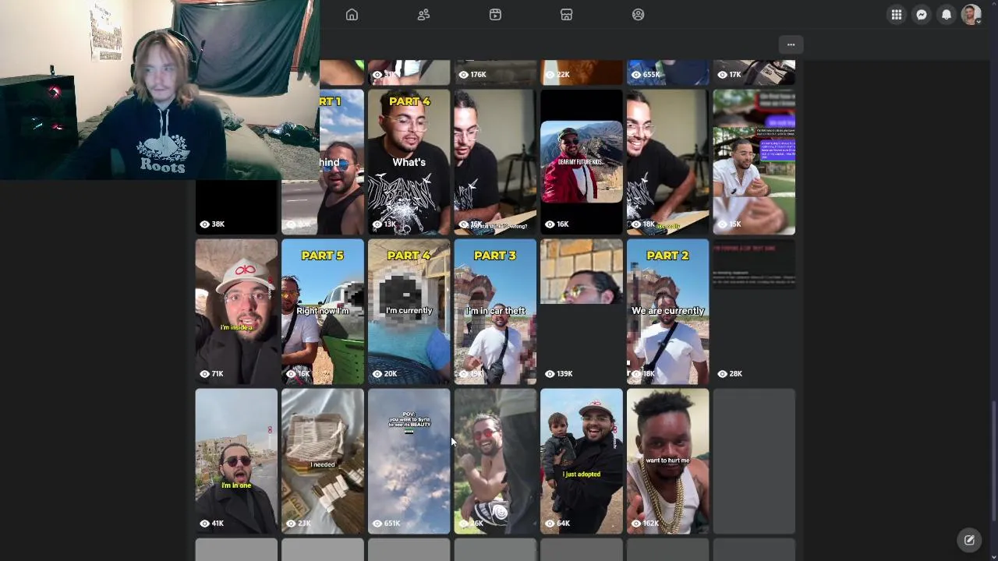The image size is (998, 561).
Task: Open Messenger icon
Action: (922, 15)
